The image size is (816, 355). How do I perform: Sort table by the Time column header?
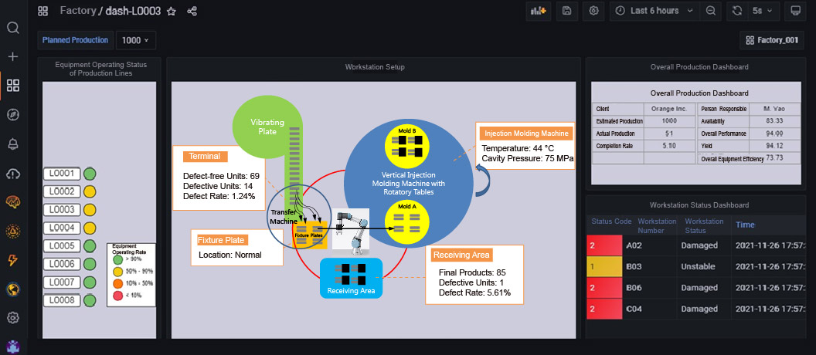pos(746,225)
